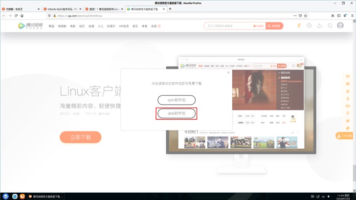Reload the current page
This screenshot has height=200, width=356.
point(16,16)
